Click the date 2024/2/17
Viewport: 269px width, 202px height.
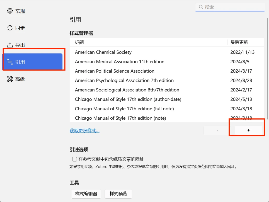pyautogui.click(x=241, y=90)
